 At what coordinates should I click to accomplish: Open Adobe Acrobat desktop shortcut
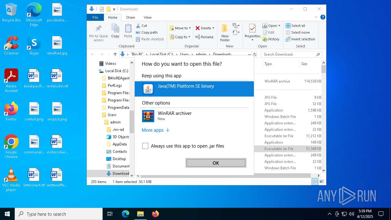tap(11, 81)
